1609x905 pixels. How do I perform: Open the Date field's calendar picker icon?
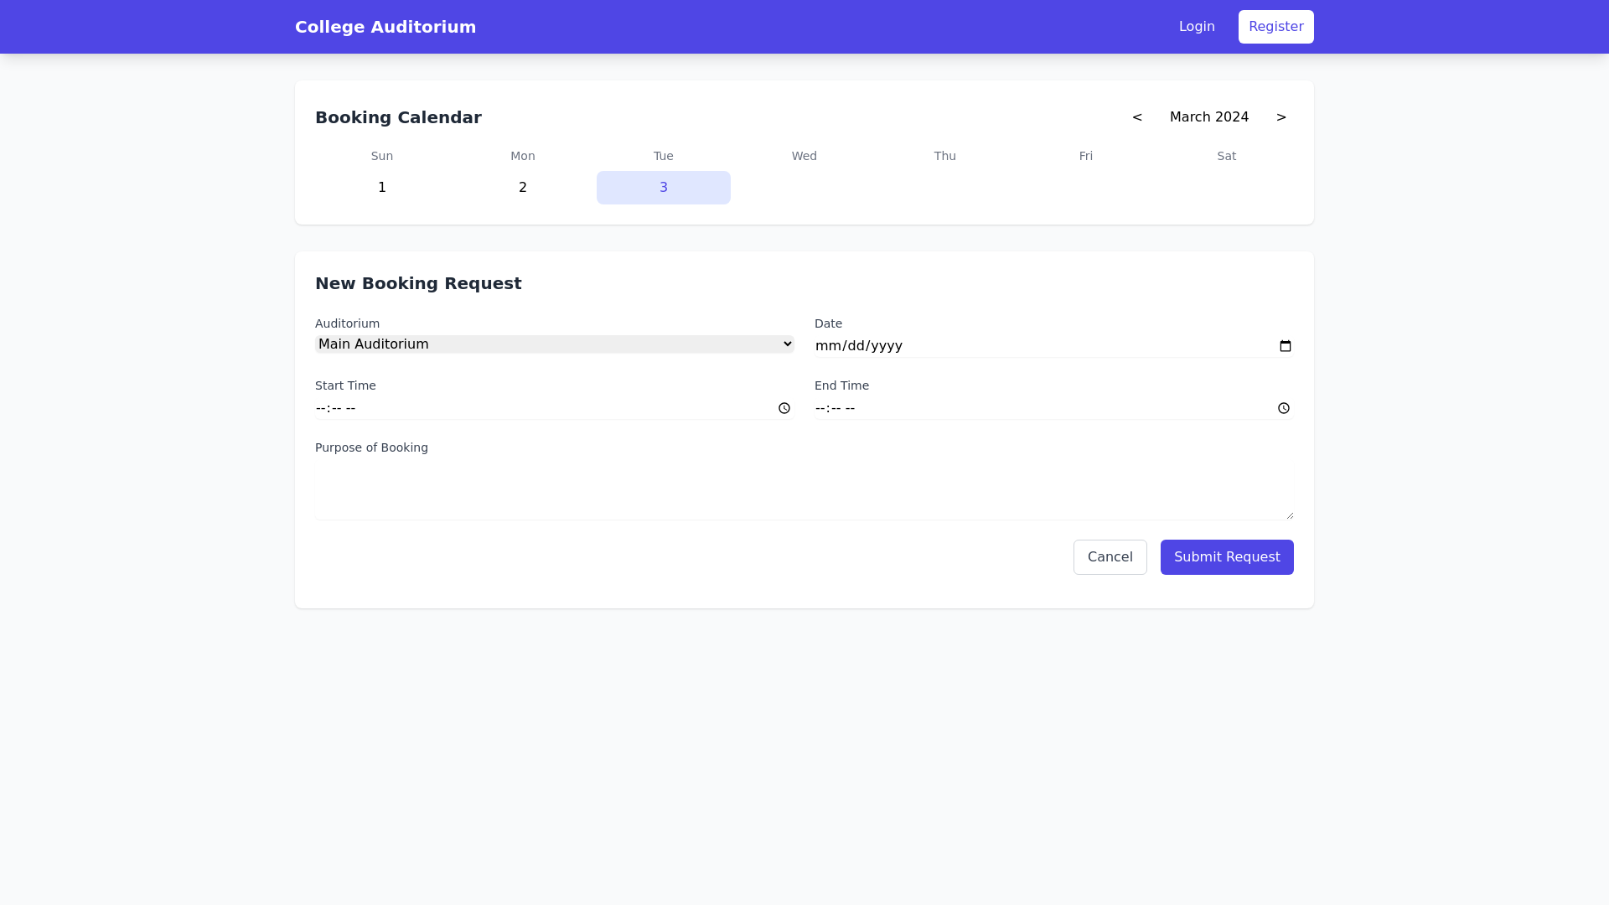coord(1285,345)
